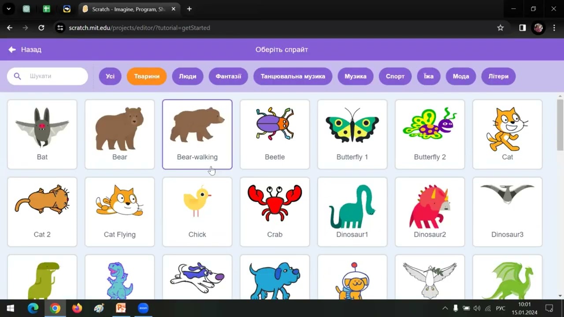This screenshot has width=564, height=317.
Task: Show the Спорт sprite category
Action: pos(395,76)
